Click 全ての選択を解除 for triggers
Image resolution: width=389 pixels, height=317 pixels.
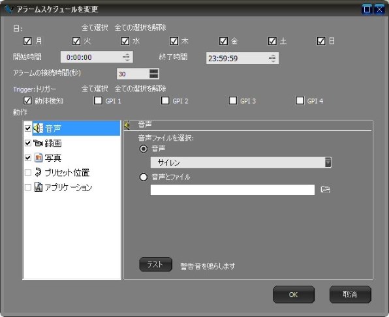140,89
